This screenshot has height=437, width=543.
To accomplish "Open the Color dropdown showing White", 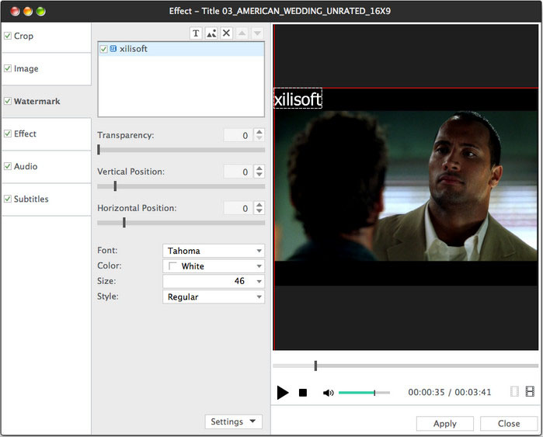I will [x=214, y=266].
